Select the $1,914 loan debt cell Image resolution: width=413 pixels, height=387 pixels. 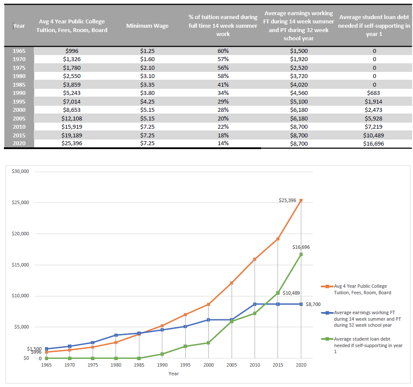tap(374, 101)
